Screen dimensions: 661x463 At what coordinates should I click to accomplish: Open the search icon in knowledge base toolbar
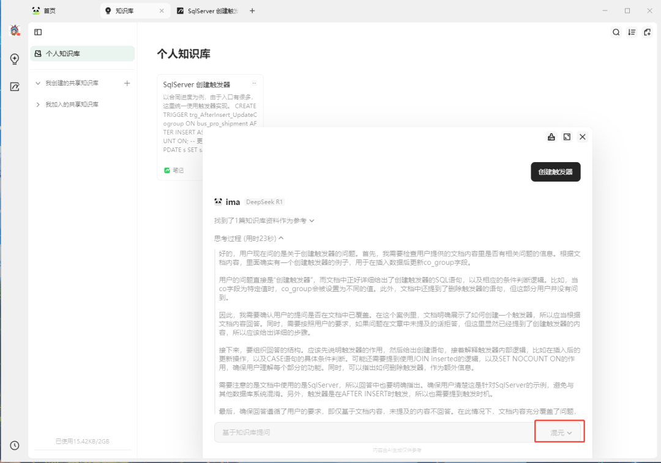point(616,32)
